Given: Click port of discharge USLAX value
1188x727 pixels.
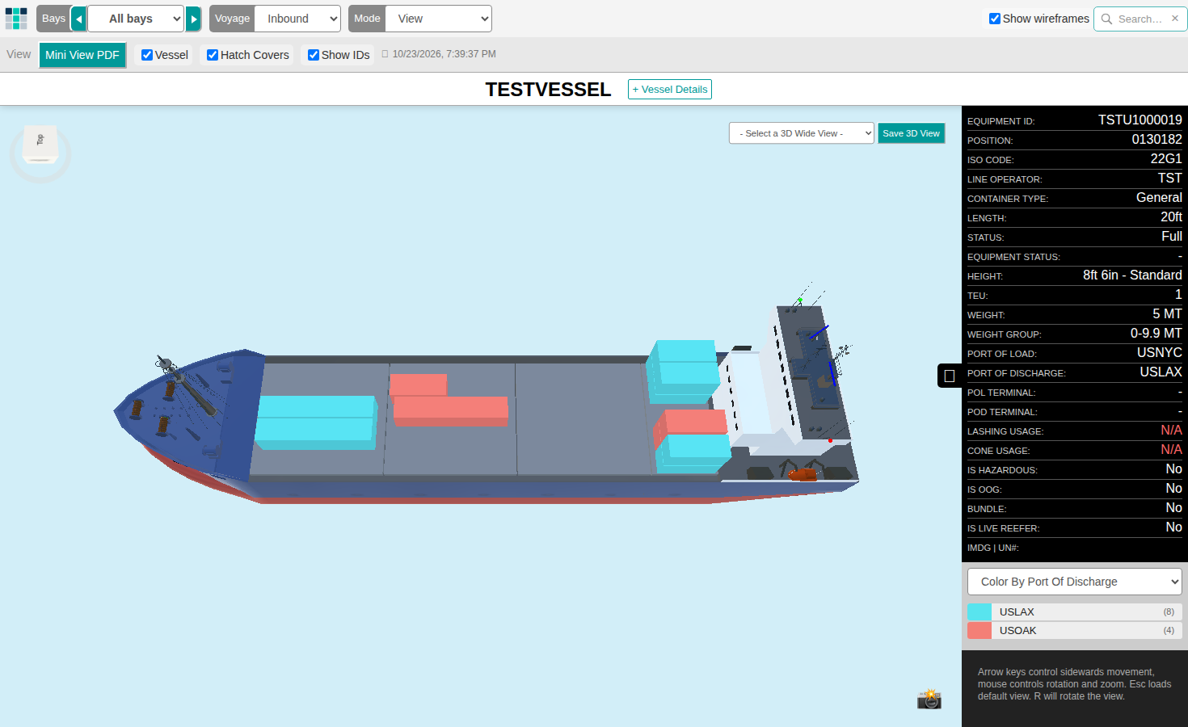Looking at the screenshot, I should [1161, 372].
